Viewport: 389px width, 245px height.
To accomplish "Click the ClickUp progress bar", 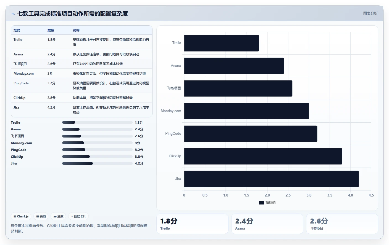I will point(97,157).
